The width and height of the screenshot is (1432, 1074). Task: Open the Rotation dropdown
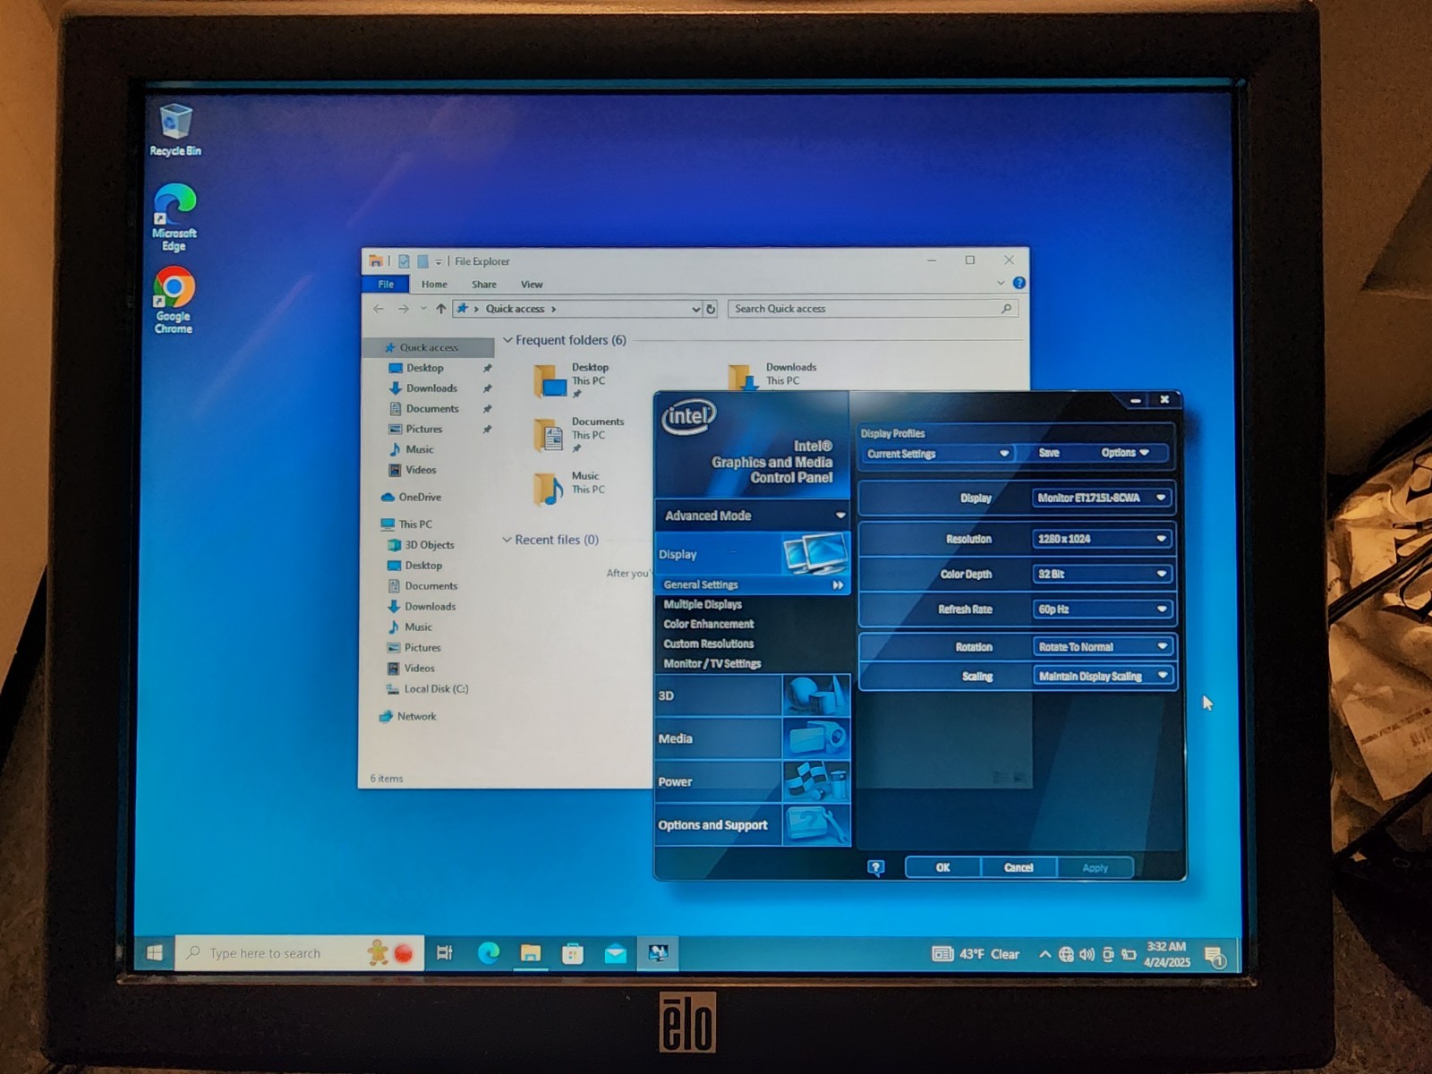coord(1103,646)
